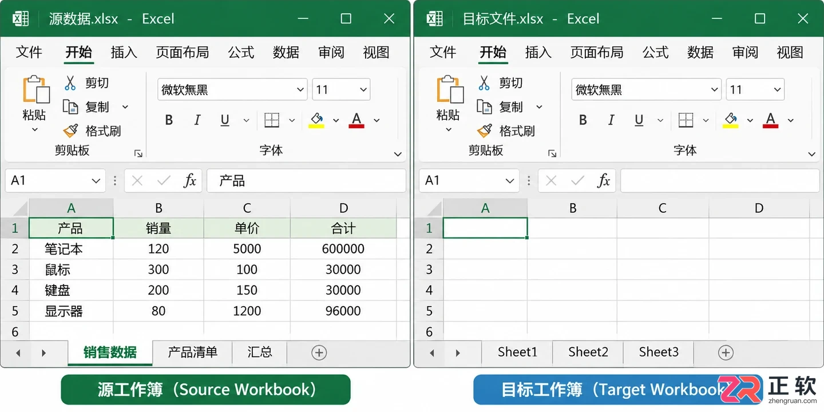The height and width of the screenshot is (412, 824).
Task: Open font name dropdown in source workbook
Action: click(300, 90)
